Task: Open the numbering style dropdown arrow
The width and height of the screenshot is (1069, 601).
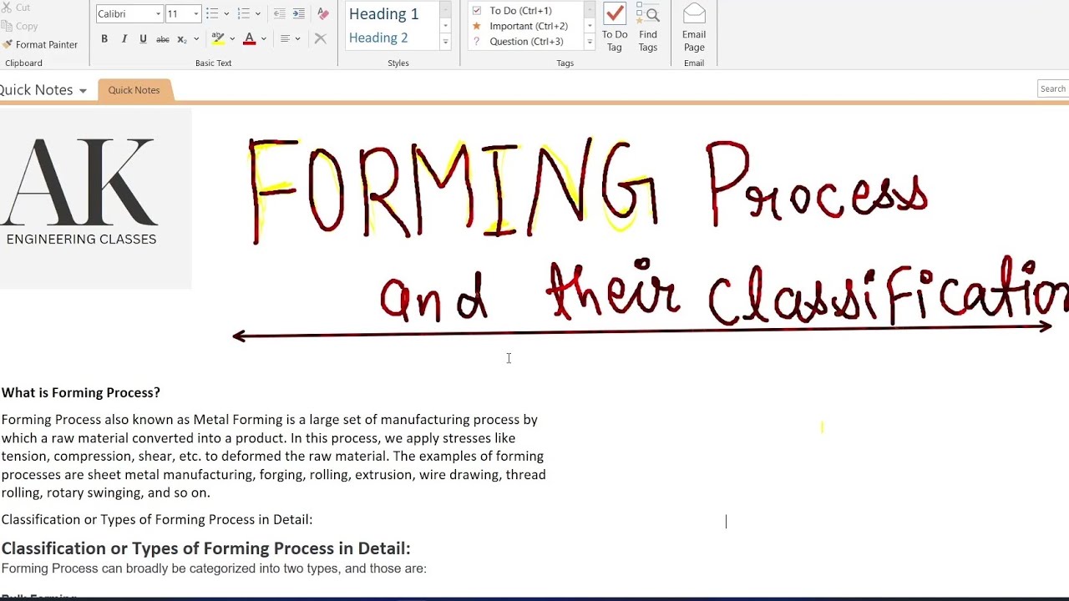Action: 257,13
